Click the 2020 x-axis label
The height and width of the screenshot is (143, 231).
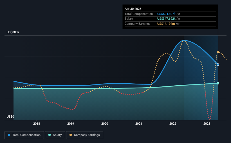(105, 124)
